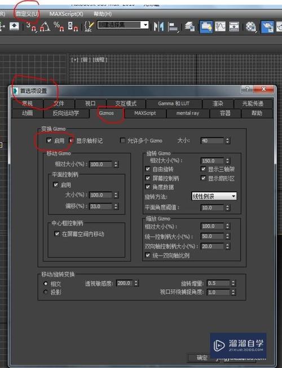Click the 视口环绕捕捉角度 spinner arrows
282x368 pixels.
[233, 292]
